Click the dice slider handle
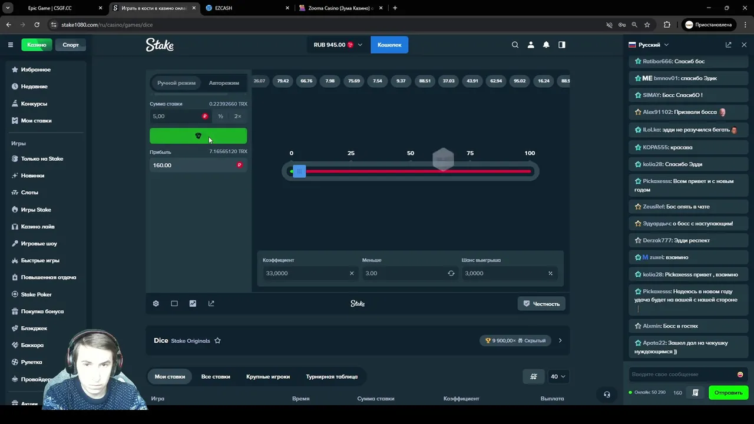 [299, 171]
